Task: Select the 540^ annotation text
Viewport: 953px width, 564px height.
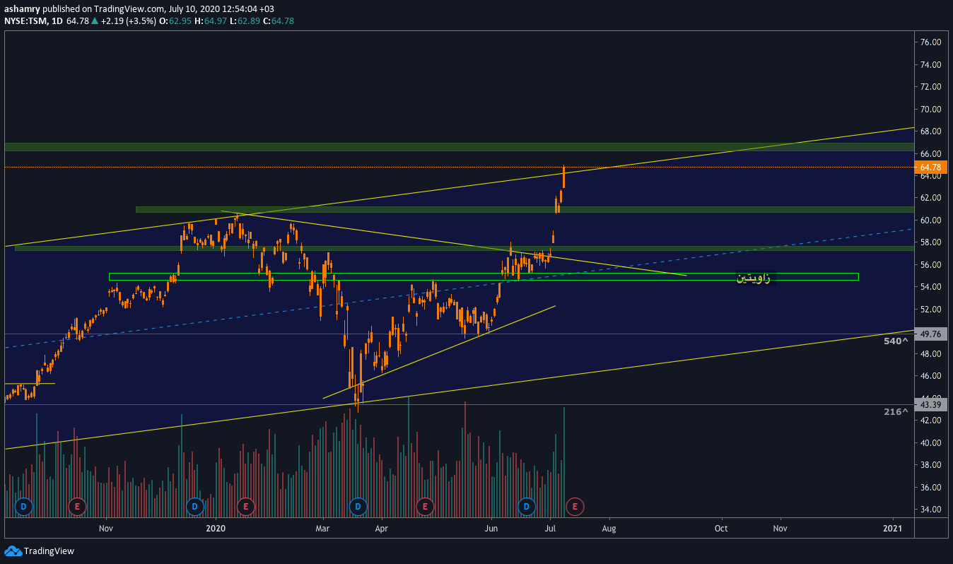Action: 895,341
